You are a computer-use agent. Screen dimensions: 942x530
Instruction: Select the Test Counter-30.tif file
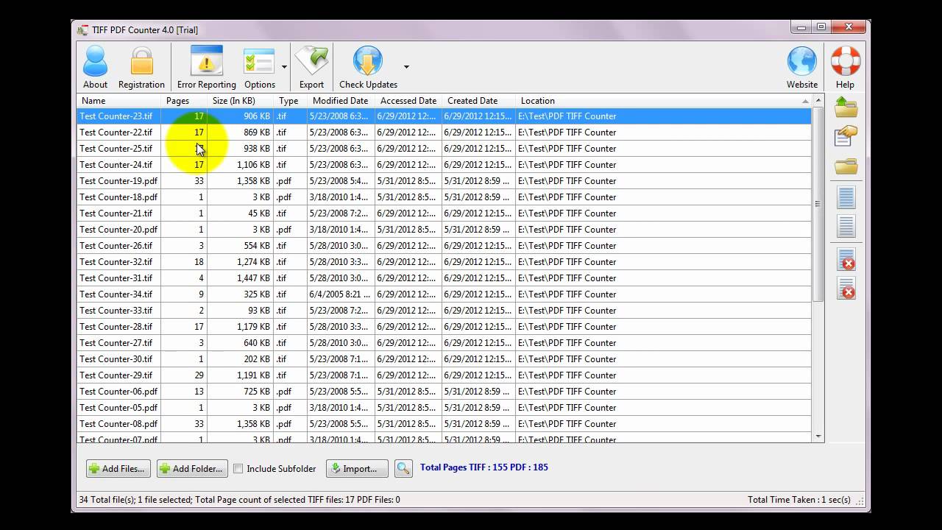click(x=444, y=359)
